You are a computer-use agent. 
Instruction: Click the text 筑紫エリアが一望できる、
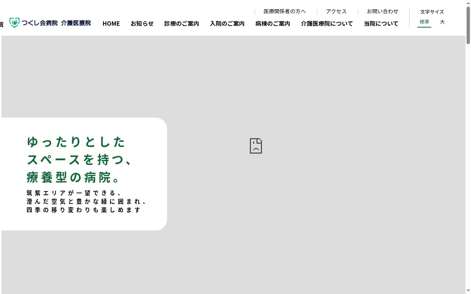tap(74, 193)
